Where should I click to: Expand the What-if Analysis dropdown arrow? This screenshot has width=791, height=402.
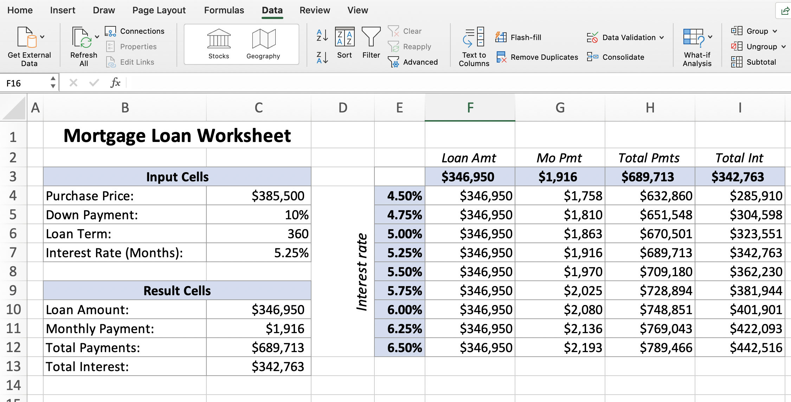coord(710,37)
